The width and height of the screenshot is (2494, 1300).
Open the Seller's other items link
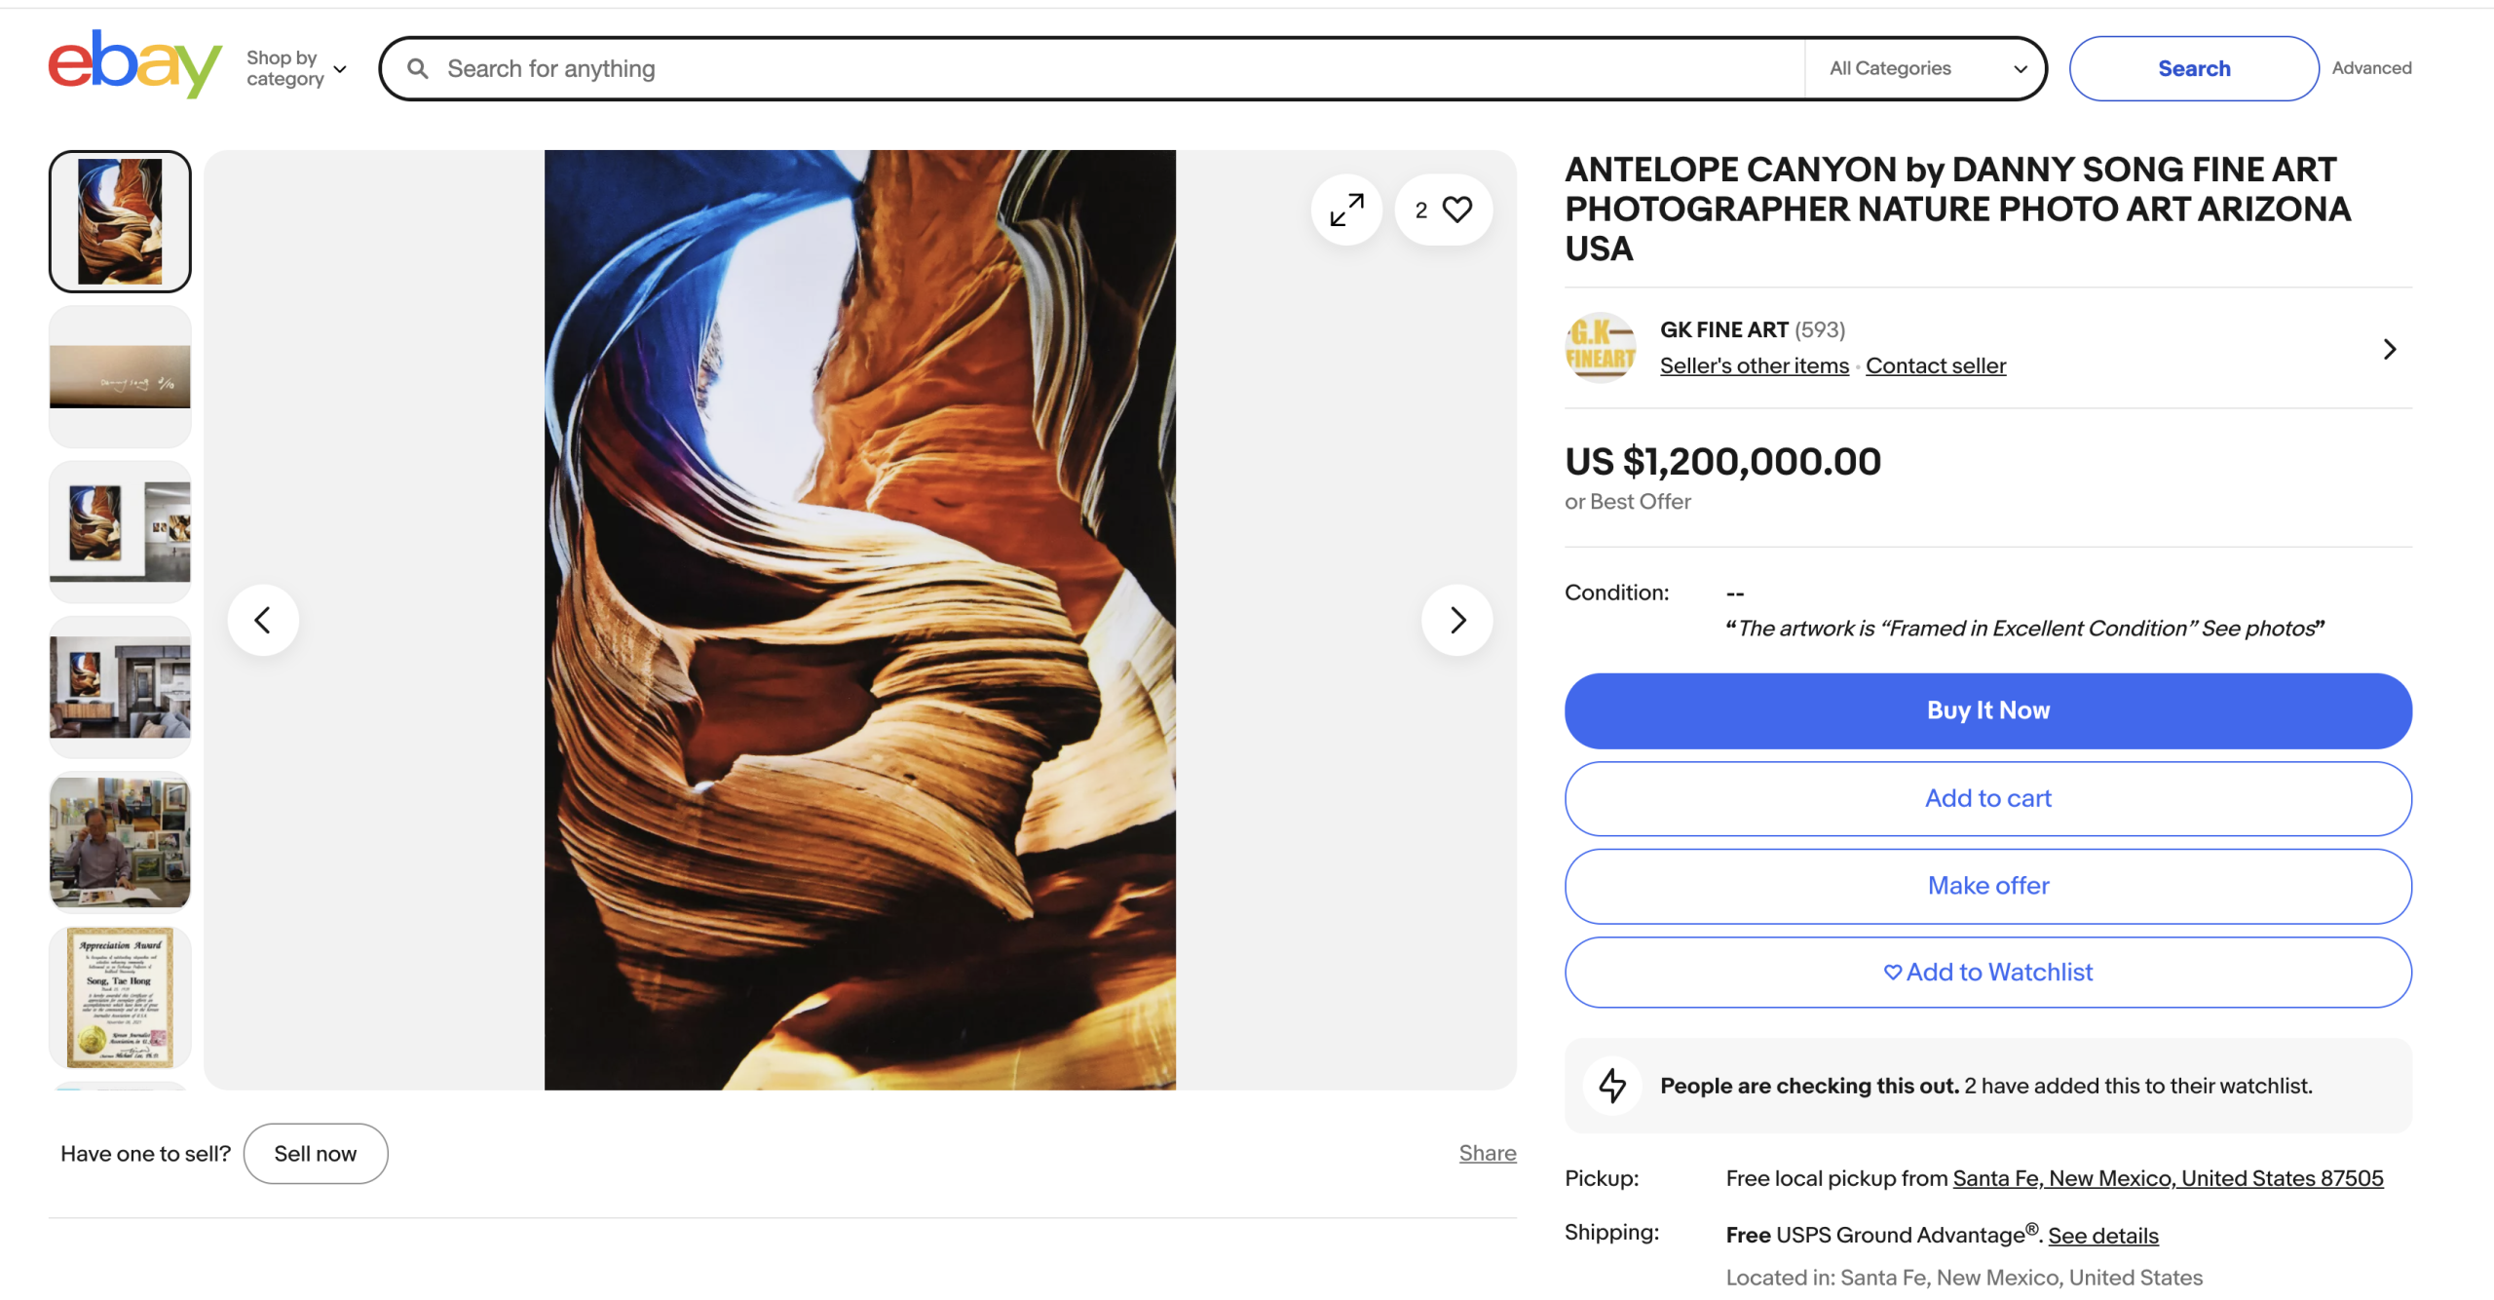click(x=1754, y=366)
